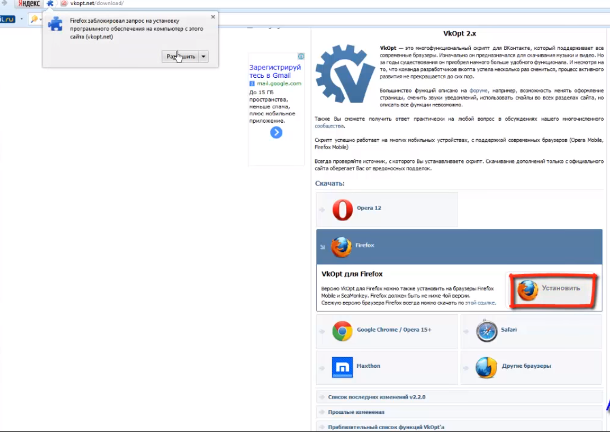The width and height of the screenshot is (610, 432).
Task: Expand the Maxthon download section
Action: tap(387, 367)
